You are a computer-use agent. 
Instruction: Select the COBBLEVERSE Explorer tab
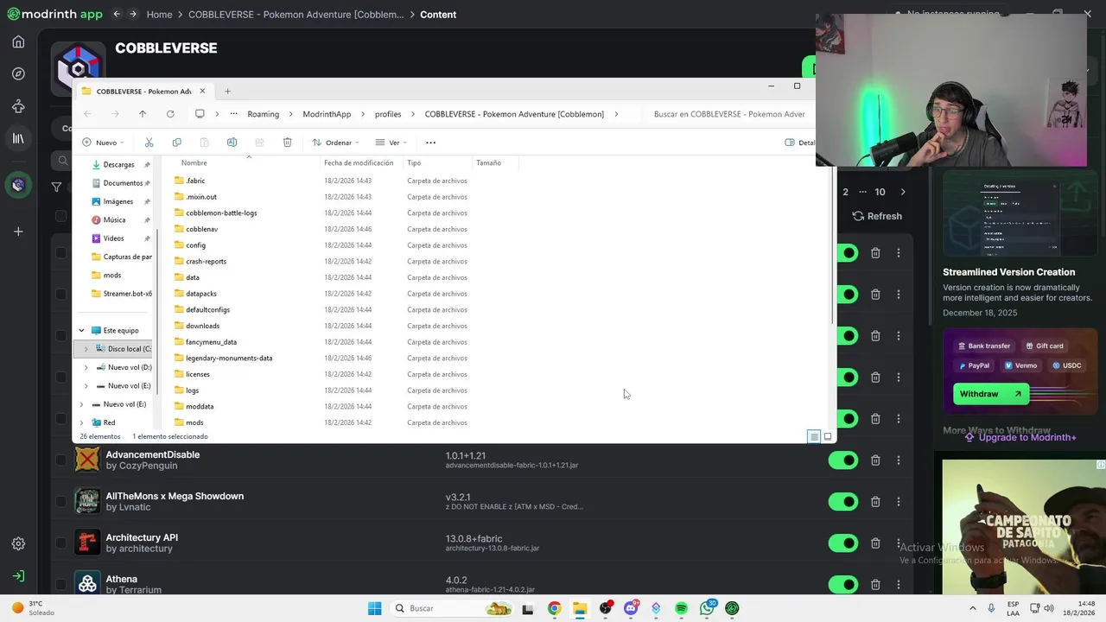click(x=143, y=91)
